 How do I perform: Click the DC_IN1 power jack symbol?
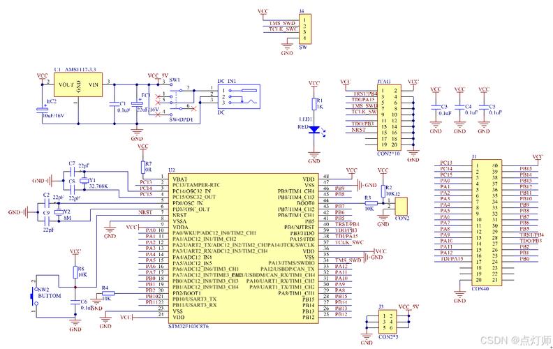coord(239,96)
